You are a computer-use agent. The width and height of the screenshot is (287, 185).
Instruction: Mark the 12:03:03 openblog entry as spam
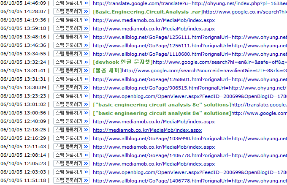click(71, 172)
